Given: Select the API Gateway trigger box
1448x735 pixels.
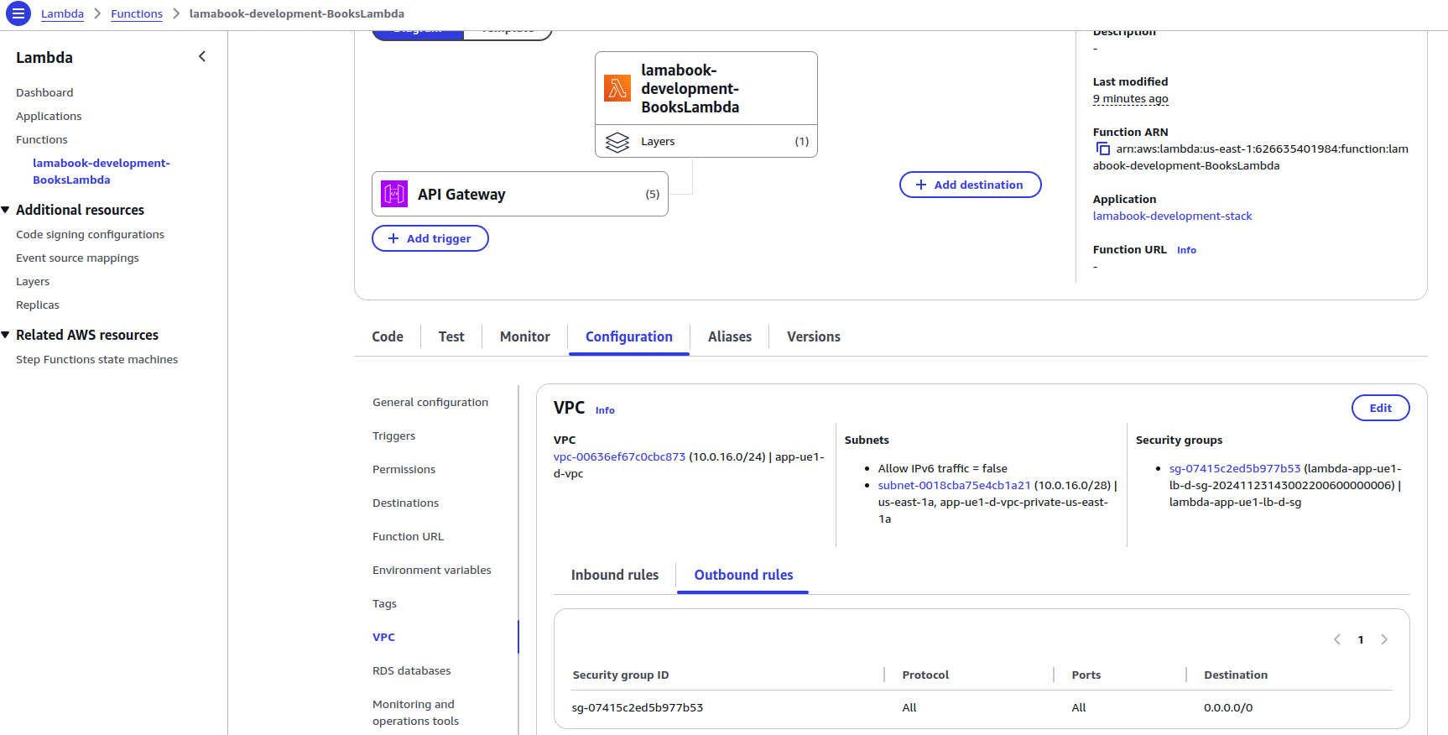Looking at the screenshot, I should [520, 194].
